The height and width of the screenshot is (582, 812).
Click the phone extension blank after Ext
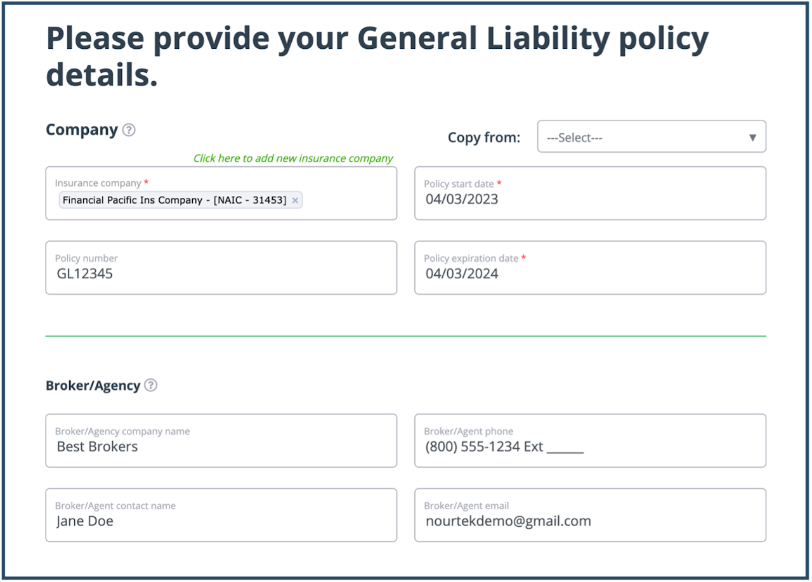click(565, 447)
